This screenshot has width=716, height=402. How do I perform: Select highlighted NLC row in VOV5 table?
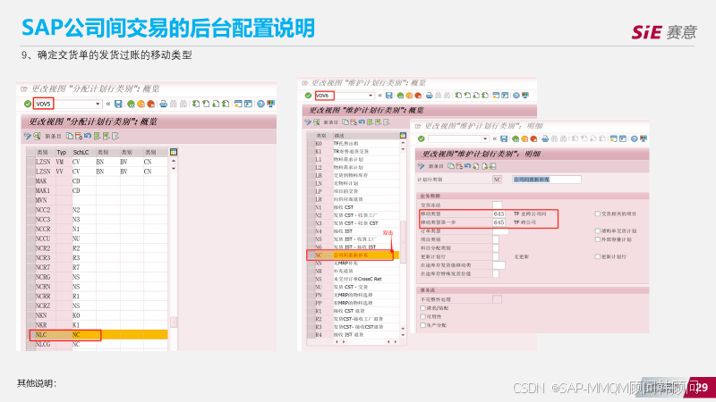98,334
